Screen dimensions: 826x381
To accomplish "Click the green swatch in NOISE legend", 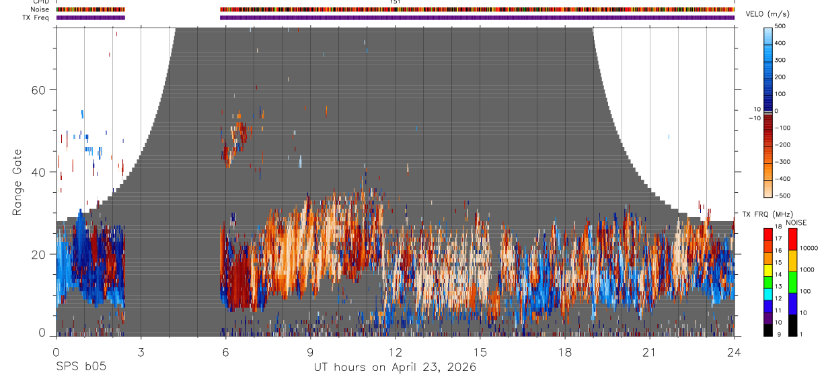I will click(792, 282).
